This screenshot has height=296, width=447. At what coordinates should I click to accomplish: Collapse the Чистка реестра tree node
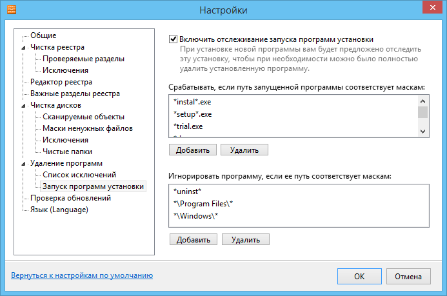click(x=24, y=48)
